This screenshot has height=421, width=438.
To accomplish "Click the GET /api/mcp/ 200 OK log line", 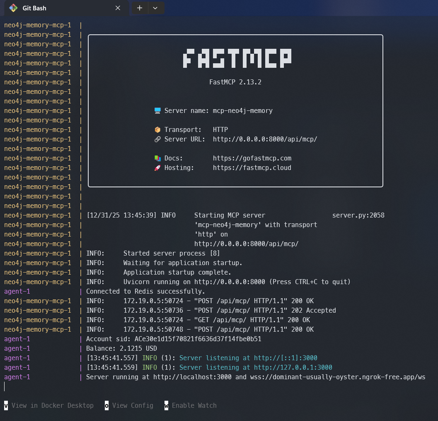I will [x=198, y=320].
